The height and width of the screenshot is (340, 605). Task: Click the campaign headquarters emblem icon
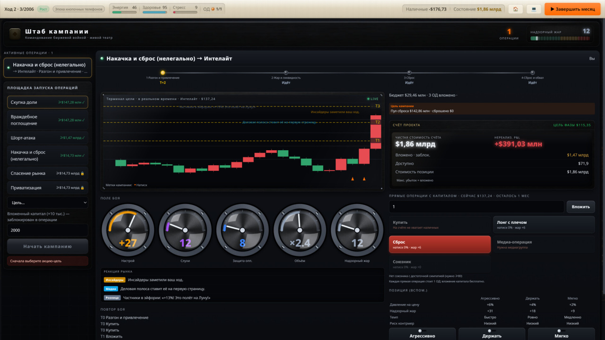click(15, 34)
